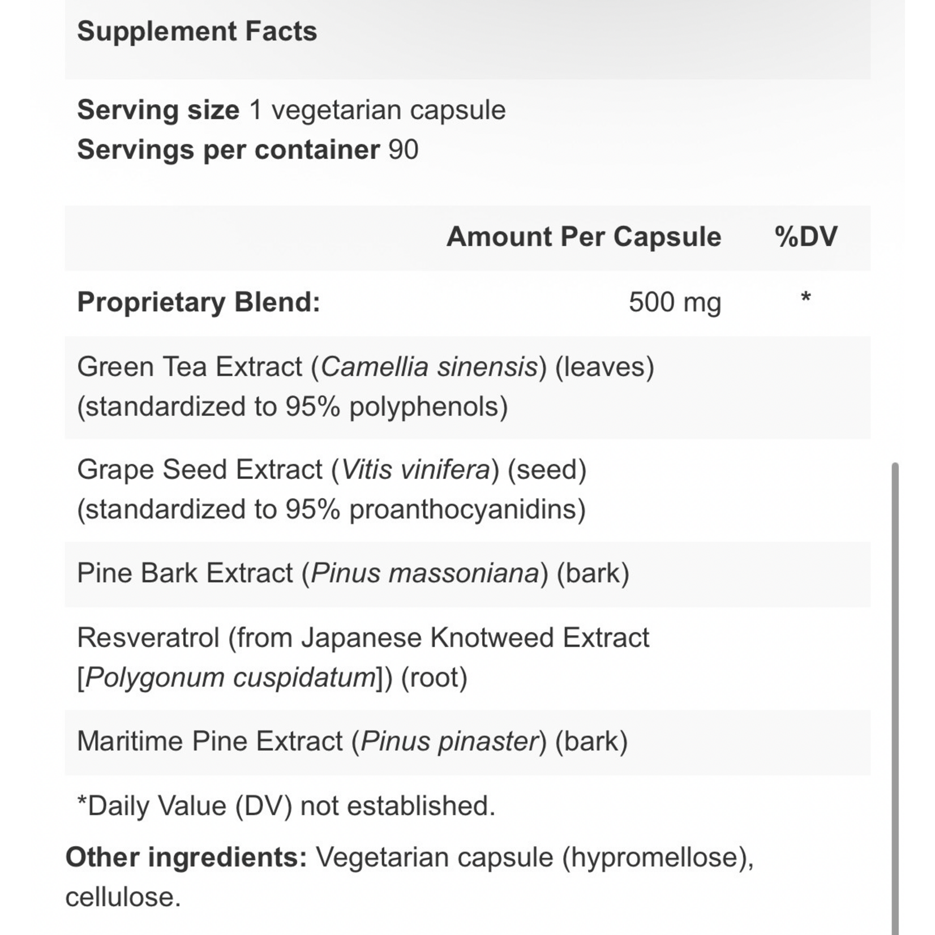Click the Other ingredients label
The image size is (935, 935).
186,857
